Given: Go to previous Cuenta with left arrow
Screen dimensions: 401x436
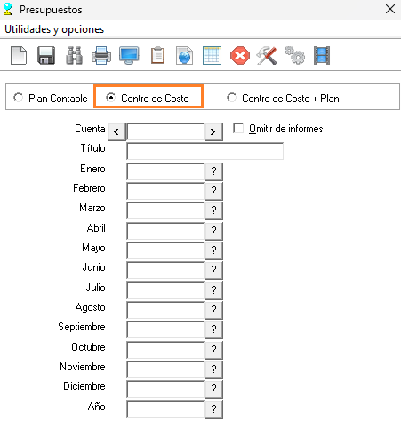Looking at the screenshot, I should point(116,131).
